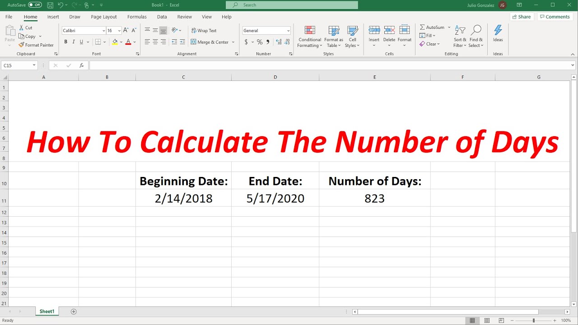Select the Format Painter tool
578x325 pixels.
pos(36,45)
